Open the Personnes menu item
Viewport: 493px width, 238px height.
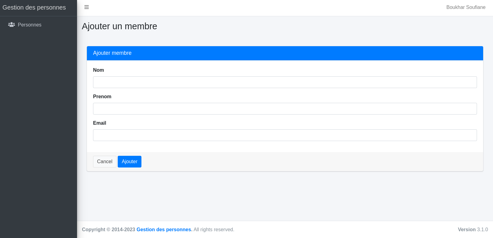(x=30, y=25)
